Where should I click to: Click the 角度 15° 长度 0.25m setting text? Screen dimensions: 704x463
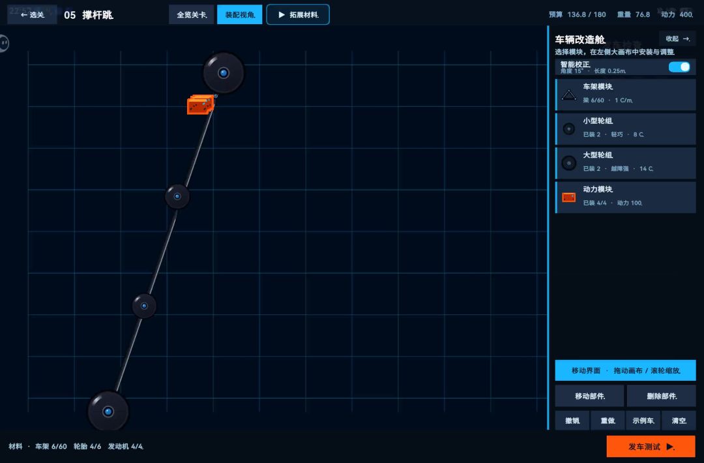pyautogui.click(x=593, y=71)
